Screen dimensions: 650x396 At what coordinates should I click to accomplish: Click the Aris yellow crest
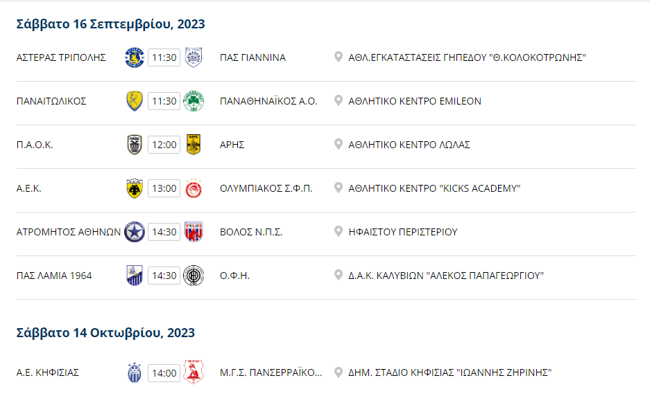(193, 145)
